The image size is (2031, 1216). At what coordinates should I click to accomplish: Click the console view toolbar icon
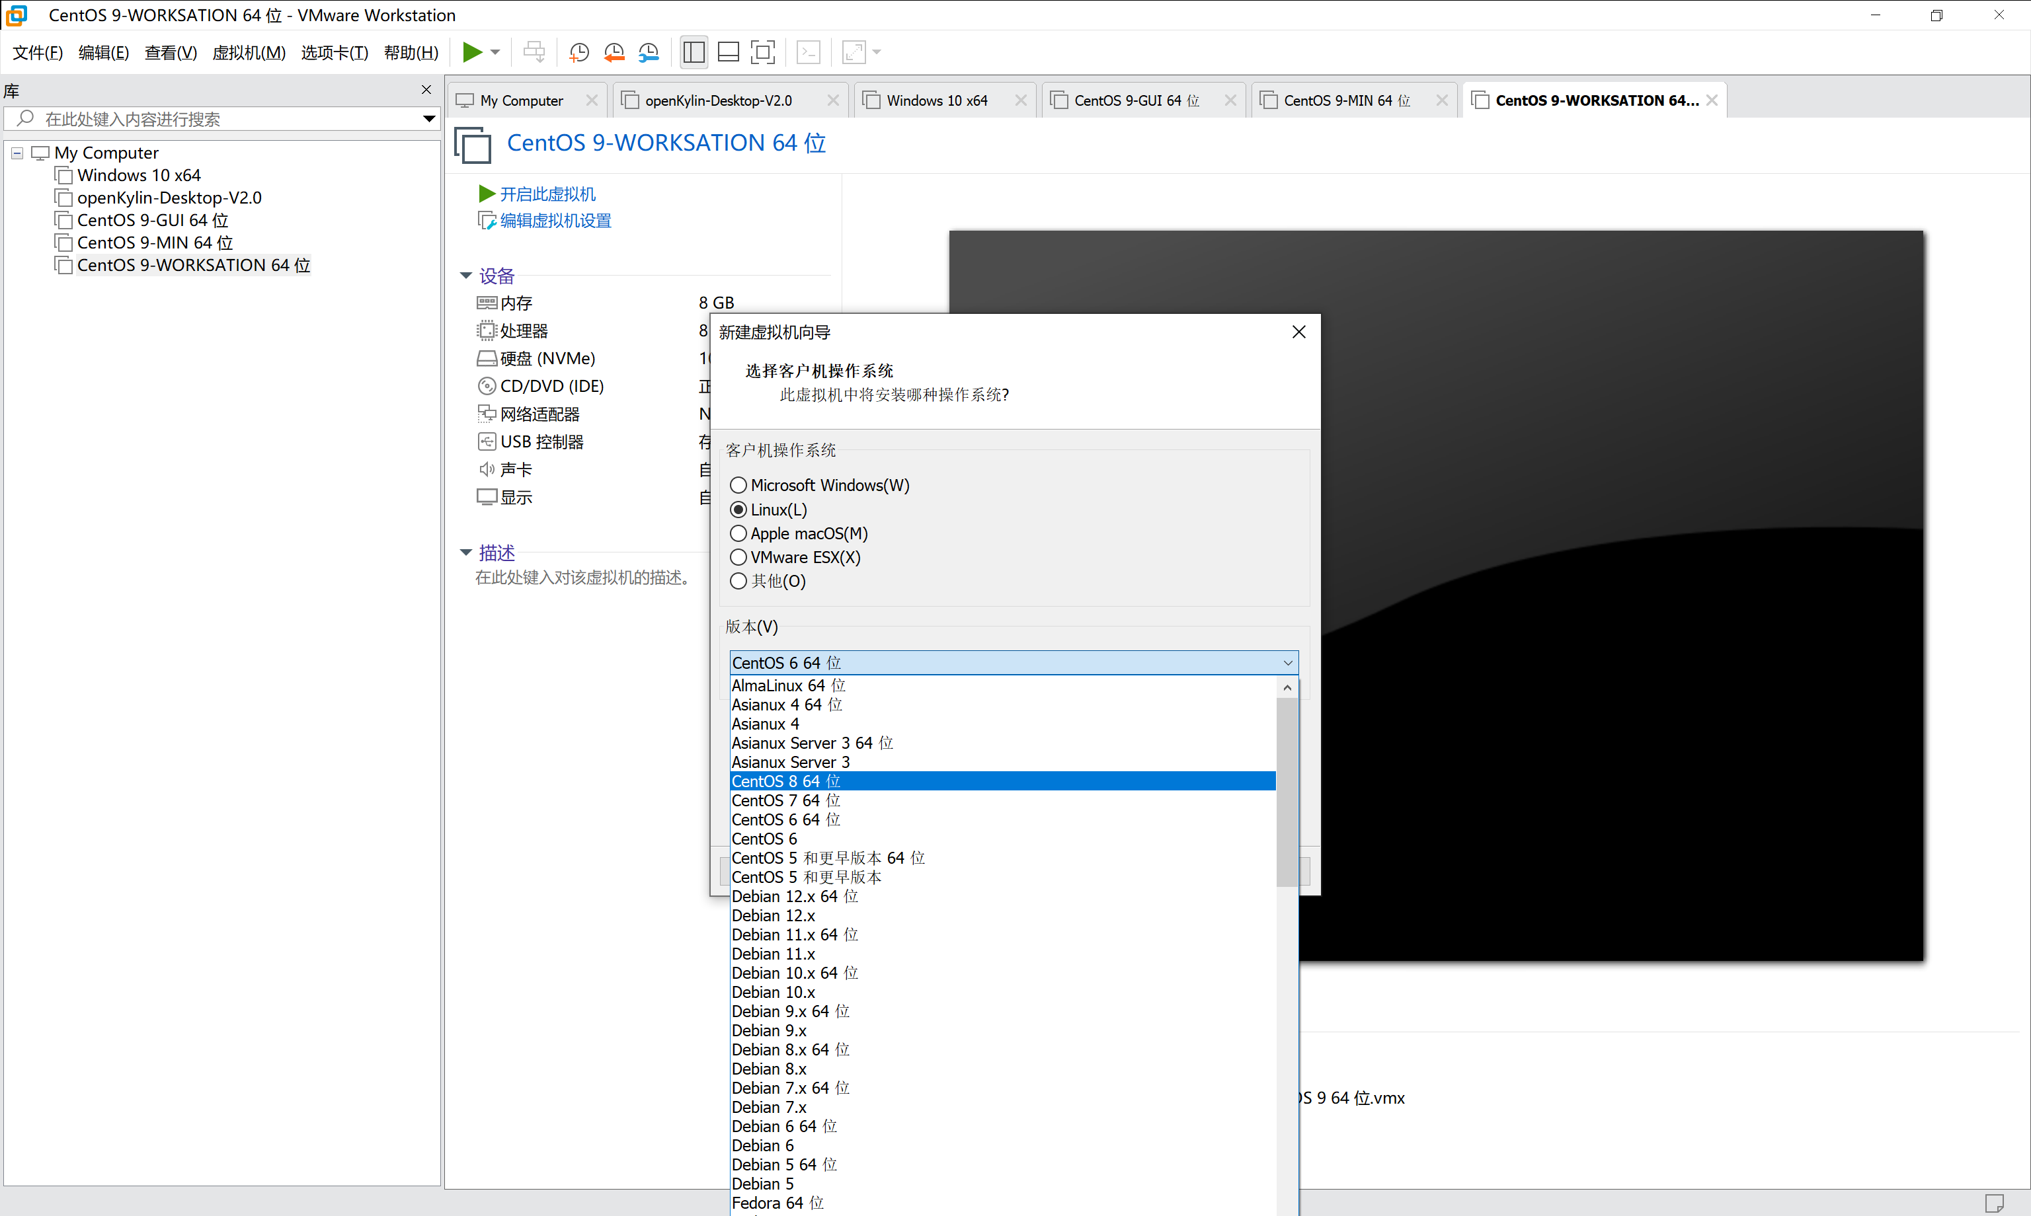point(808,52)
